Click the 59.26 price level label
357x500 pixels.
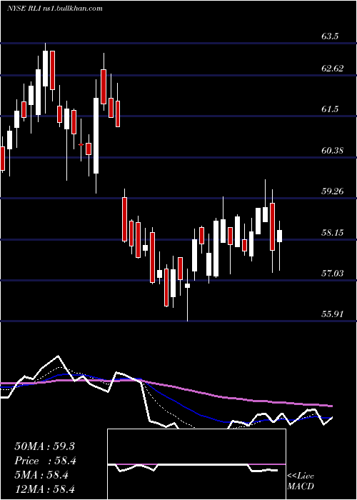click(333, 191)
